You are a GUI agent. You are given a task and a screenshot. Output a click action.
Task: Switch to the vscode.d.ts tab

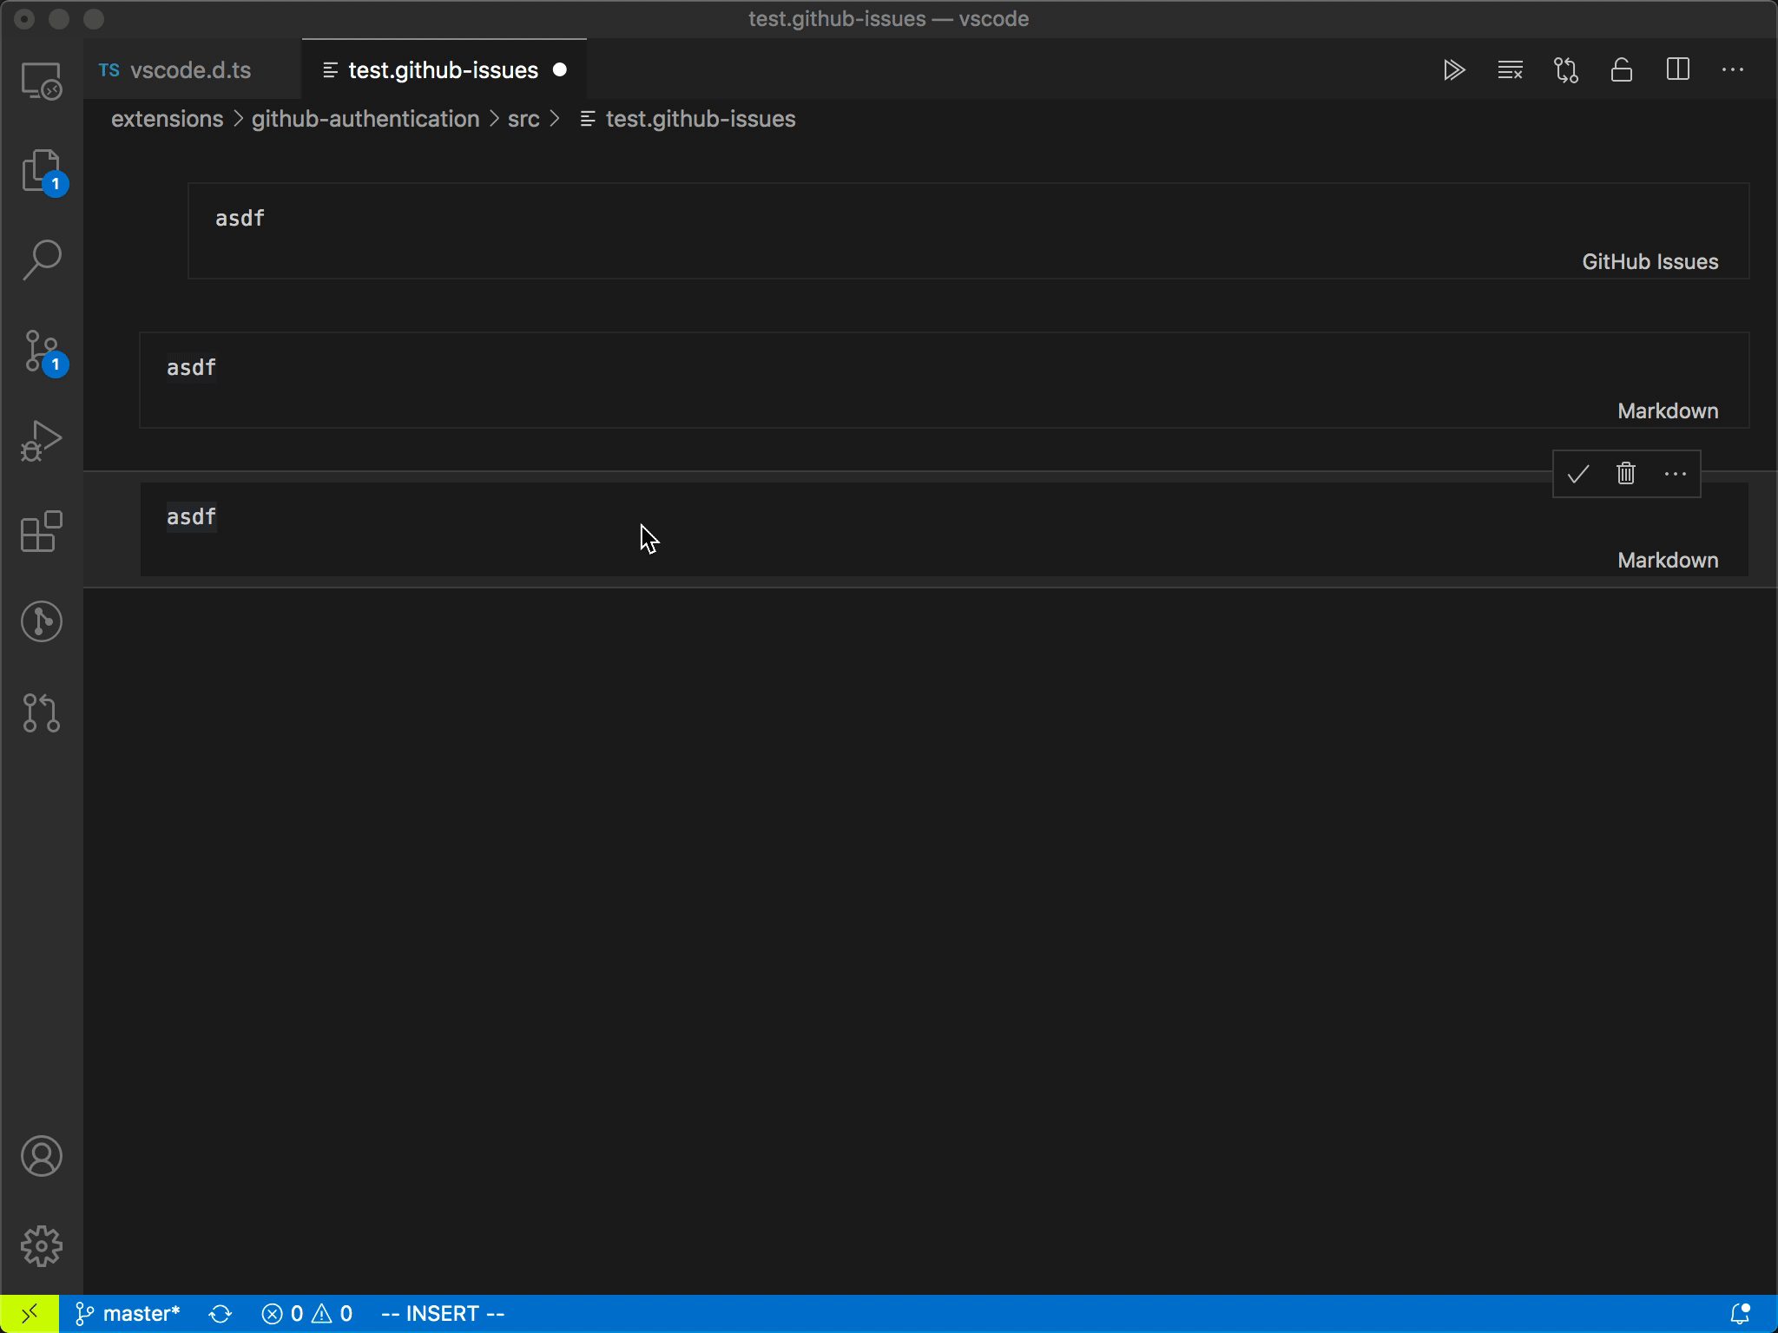[190, 69]
